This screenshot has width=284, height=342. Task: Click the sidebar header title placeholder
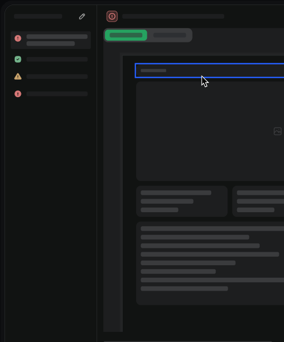point(38,16)
